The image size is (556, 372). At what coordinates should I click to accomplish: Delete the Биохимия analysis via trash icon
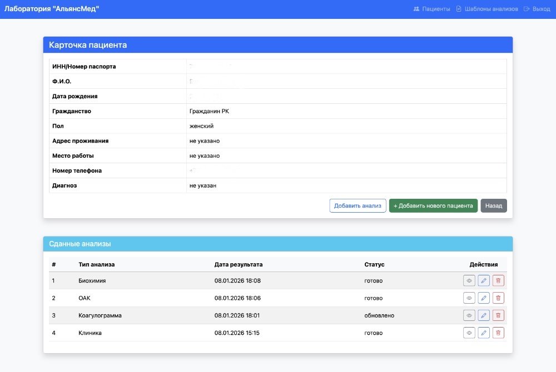[x=498, y=280]
